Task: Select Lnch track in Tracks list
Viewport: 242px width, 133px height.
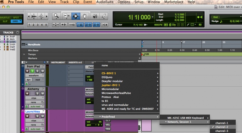Action: click(x=12, y=42)
